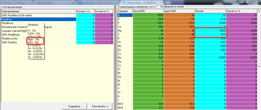Click the Mg calculated value 18,09 cell

[210, 31]
